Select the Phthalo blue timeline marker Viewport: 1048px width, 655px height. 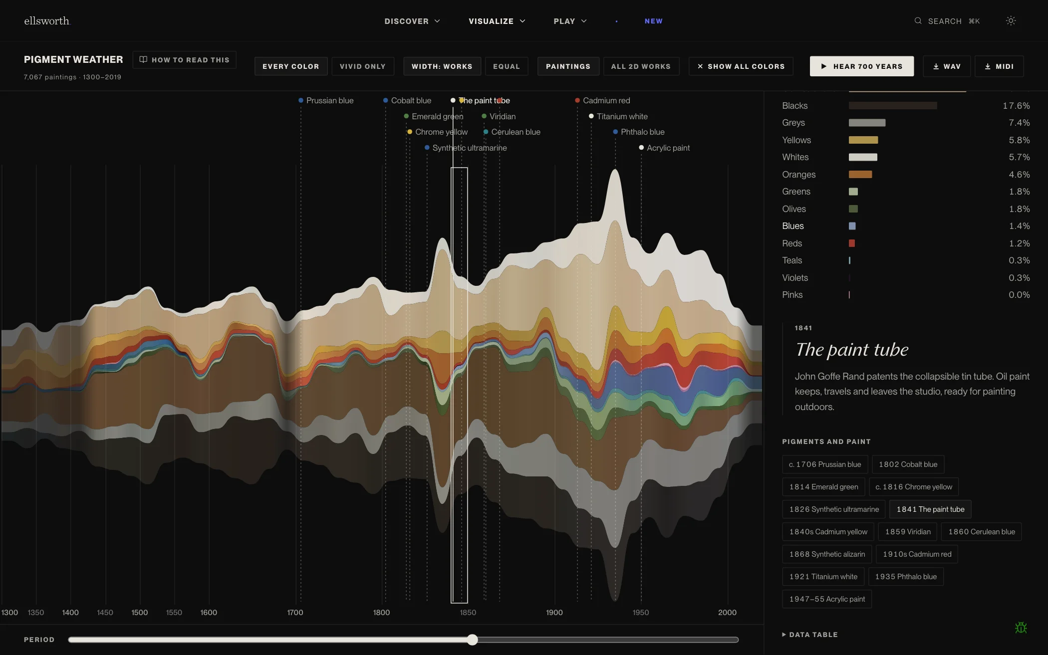639,132
